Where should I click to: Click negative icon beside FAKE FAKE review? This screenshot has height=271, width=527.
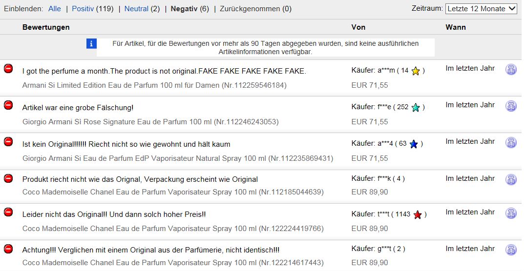click(8, 69)
